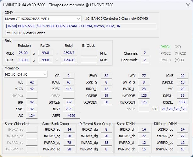Click the tRDRD_dd value 14
Viewport: 193px width, 157px height.
183,129
